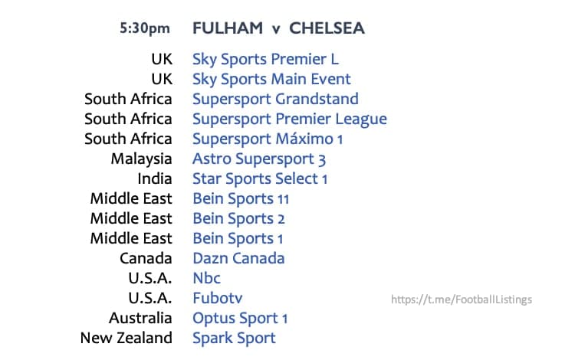Open the Astro Supersport 3 link
This screenshot has height=360, width=565.
258,159
